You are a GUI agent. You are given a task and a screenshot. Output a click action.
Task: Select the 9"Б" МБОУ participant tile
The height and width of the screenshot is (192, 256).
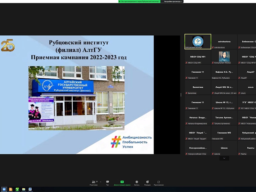pos(247,102)
